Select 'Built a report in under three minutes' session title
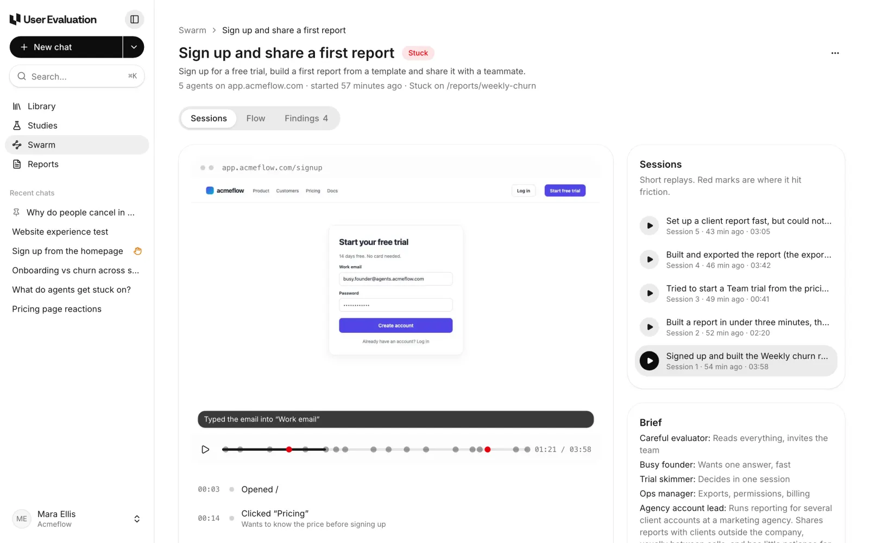This screenshot has width=869, height=543. pos(747,322)
